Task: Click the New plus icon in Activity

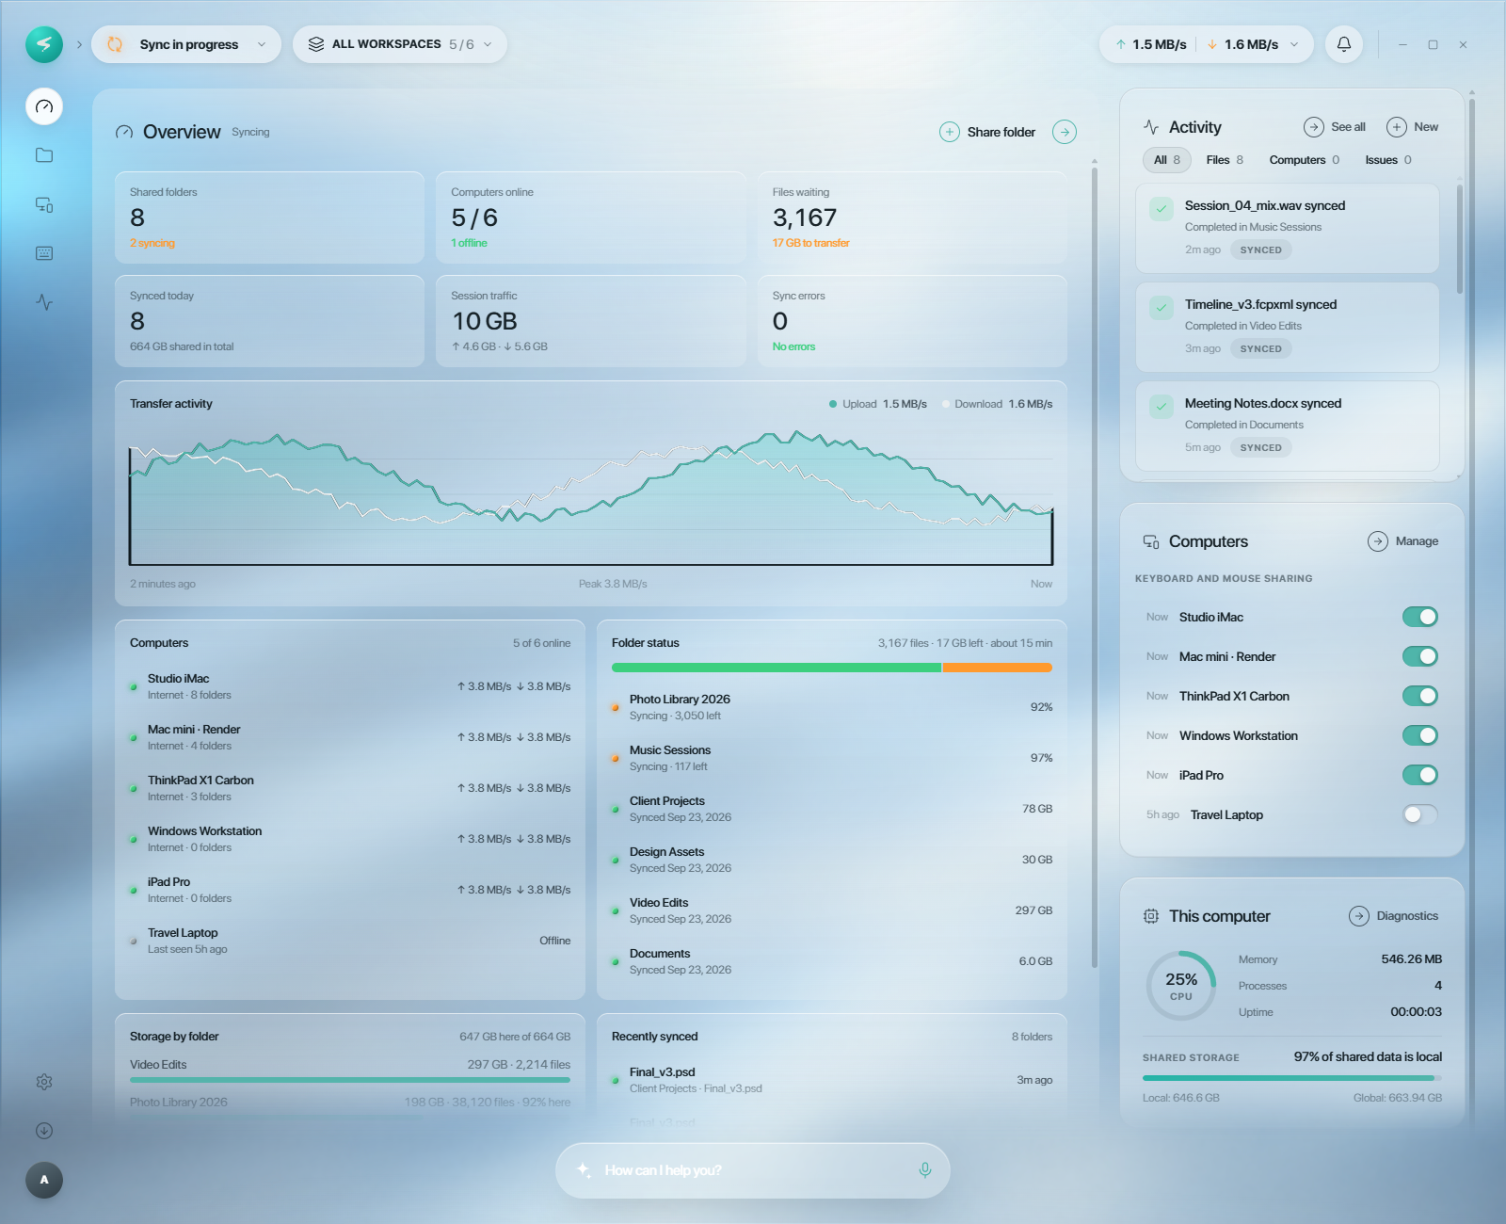Action: point(1397,127)
